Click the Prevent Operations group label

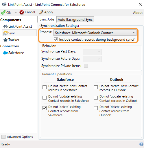(57, 74)
